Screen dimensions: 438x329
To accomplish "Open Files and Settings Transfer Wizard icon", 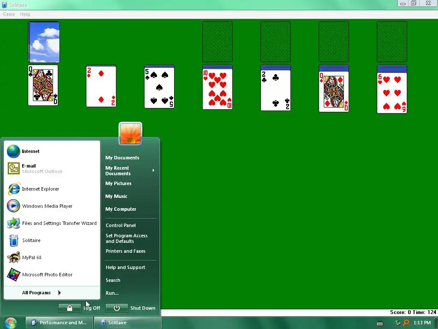I will coord(13,223).
